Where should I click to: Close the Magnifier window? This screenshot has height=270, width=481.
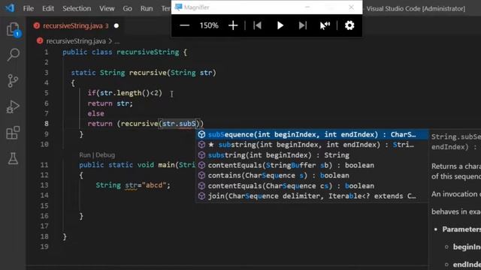(x=351, y=7)
